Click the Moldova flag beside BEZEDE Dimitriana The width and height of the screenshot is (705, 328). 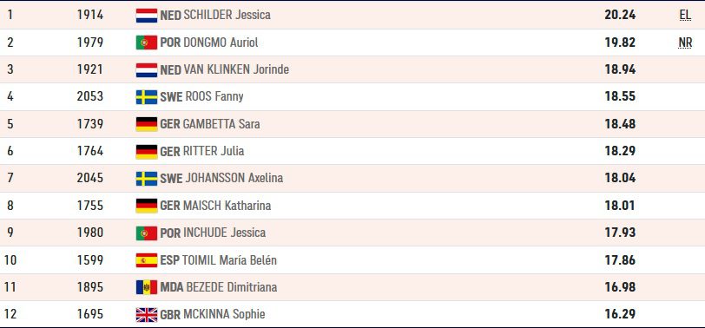(x=147, y=287)
